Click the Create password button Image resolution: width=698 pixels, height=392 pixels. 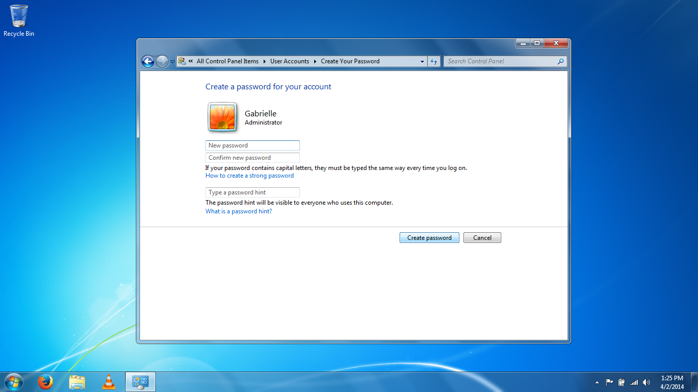[x=429, y=238]
